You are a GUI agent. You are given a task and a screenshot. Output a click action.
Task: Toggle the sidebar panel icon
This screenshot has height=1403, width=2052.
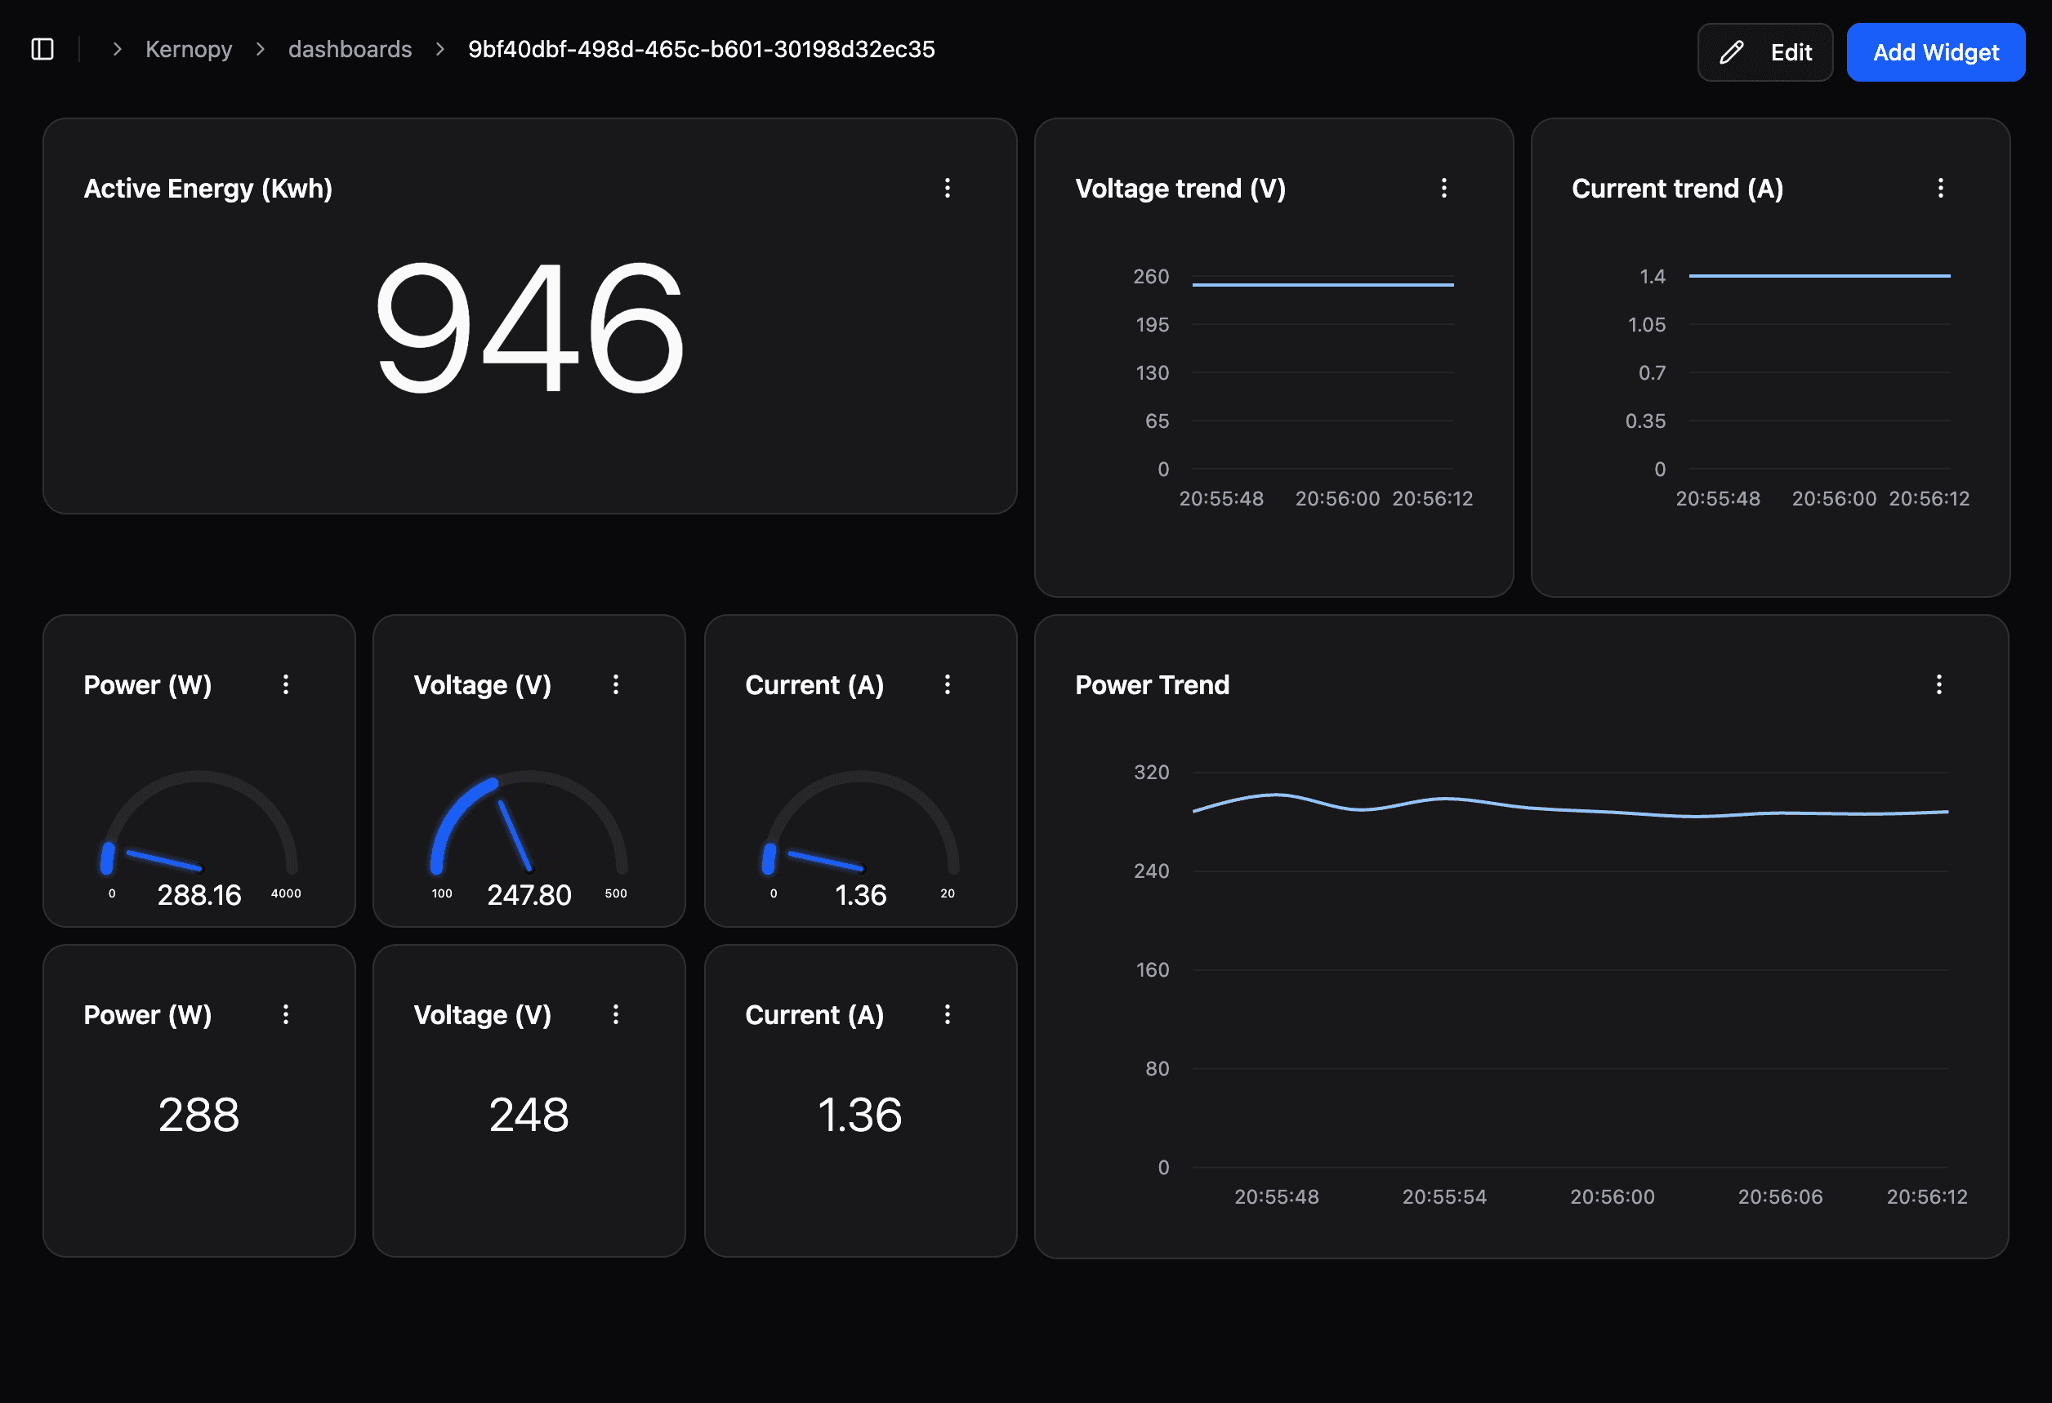42,50
